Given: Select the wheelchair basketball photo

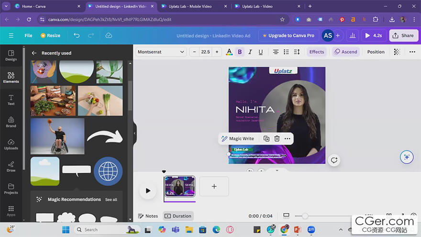Looking at the screenshot, I should tap(57, 136).
